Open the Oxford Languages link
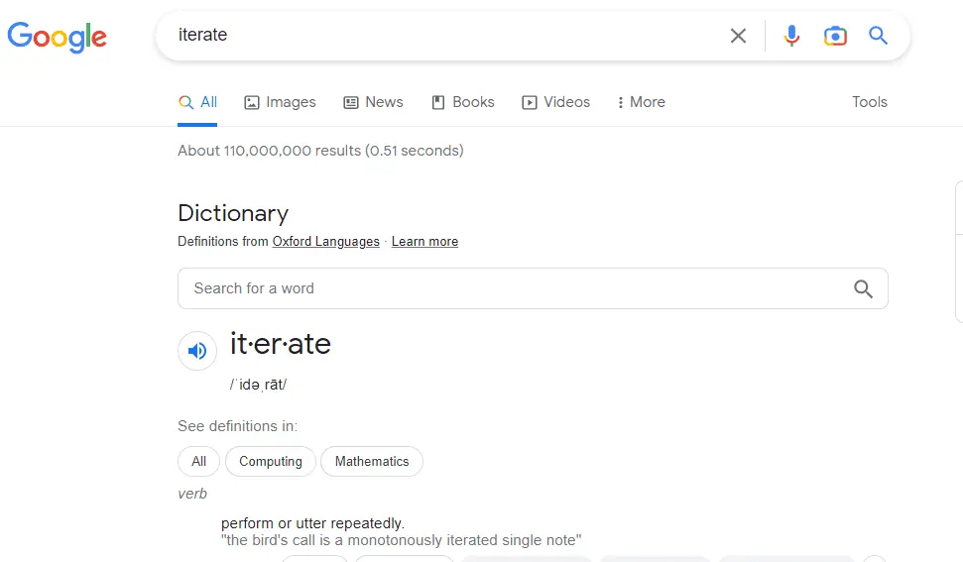Image resolution: width=963 pixels, height=562 pixels. pos(326,242)
